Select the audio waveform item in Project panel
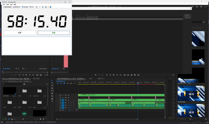This screenshot has height=124, width=209. (x=25, y=114)
